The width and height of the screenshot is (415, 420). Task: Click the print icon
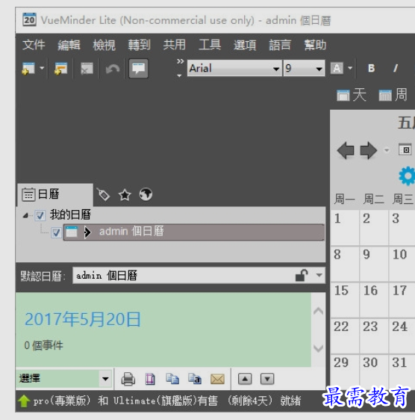128,379
